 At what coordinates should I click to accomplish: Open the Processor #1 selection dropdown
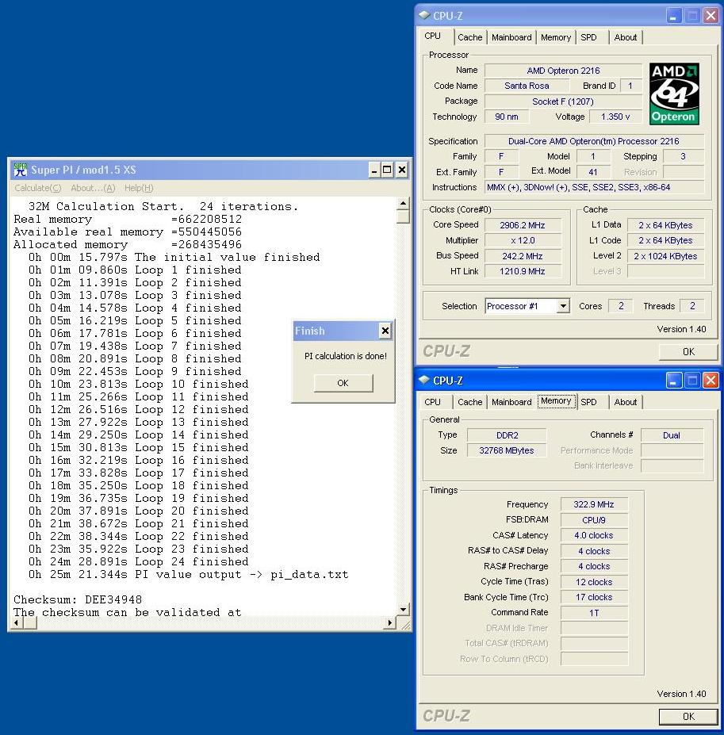tap(563, 306)
